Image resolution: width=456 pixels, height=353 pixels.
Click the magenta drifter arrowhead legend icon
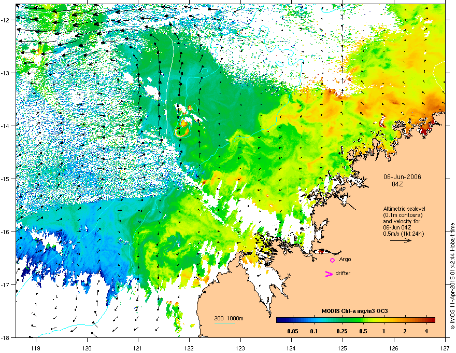point(329,274)
